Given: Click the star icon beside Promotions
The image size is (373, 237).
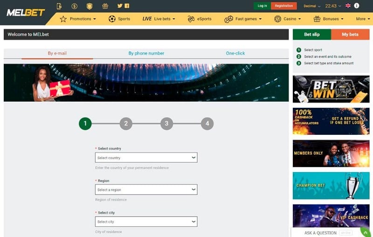Looking at the screenshot, I should [63, 19].
